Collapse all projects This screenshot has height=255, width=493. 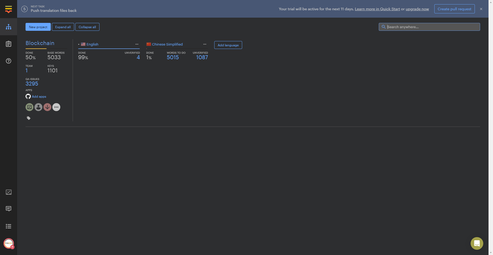point(87,27)
